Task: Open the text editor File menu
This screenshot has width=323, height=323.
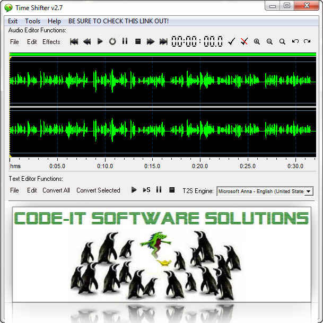Action: pyautogui.click(x=14, y=190)
